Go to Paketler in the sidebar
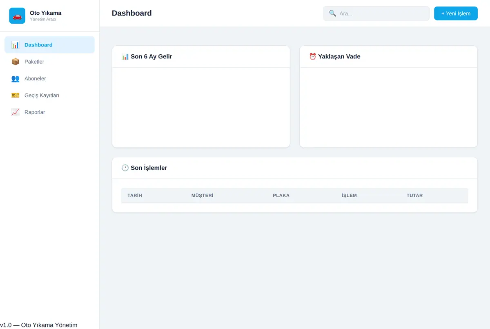Viewport: 490px width, 329px height. click(x=49, y=62)
